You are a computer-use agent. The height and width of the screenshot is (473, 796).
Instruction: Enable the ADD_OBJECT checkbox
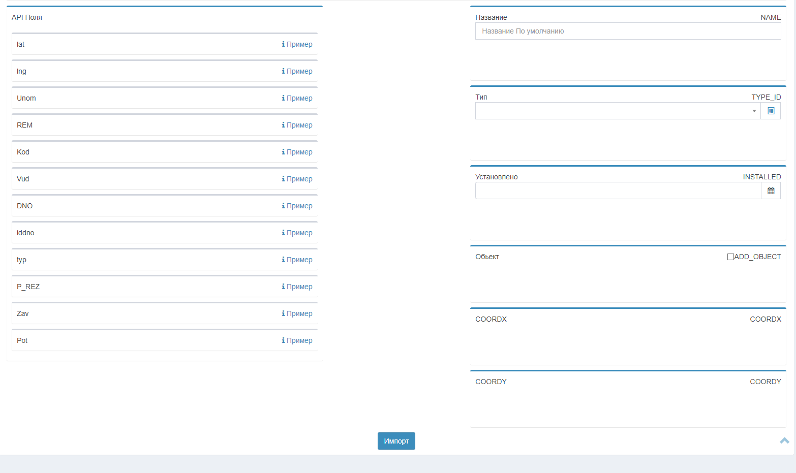coord(730,257)
